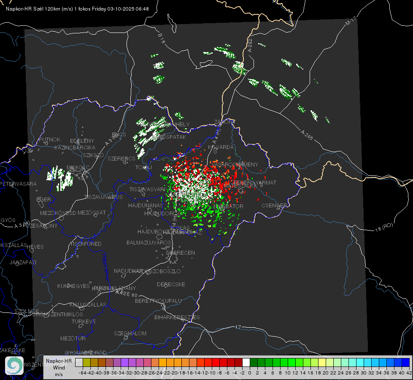Click the TISZAÚJVÁROS town label
The image size is (413, 380).
click(x=103, y=197)
